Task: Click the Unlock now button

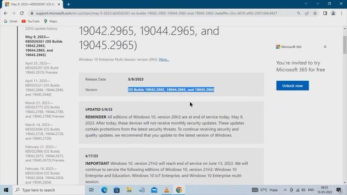Action: point(292,86)
